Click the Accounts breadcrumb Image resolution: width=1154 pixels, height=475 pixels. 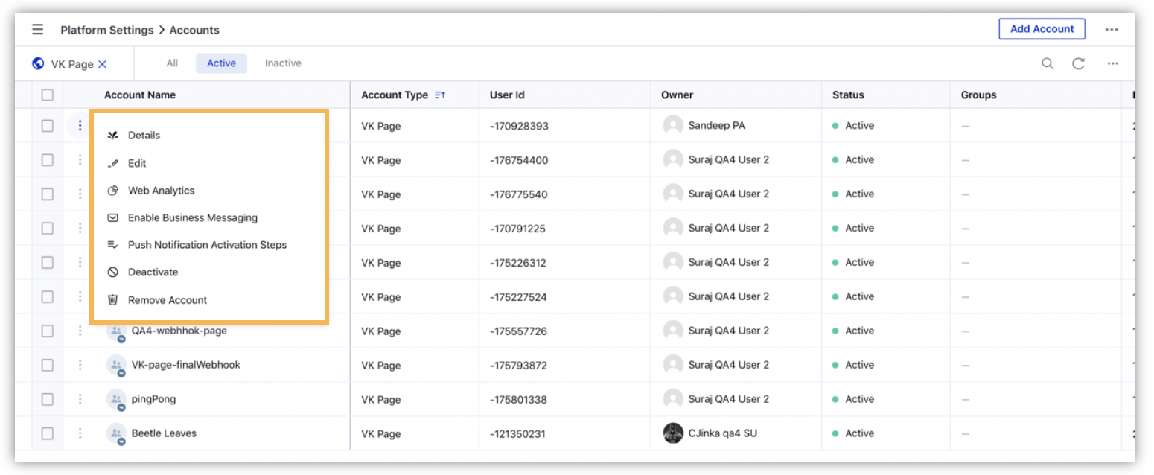[x=194, y=31]
